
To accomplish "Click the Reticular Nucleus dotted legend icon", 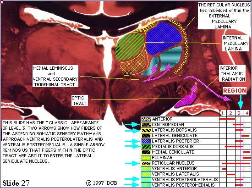I will (146, 163).
